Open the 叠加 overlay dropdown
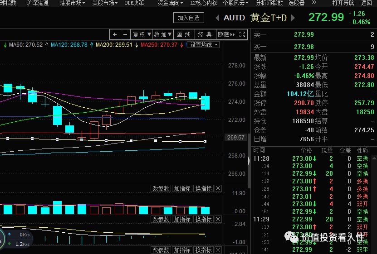This screenshot has height=254, width=377. (x=163, y=34)
